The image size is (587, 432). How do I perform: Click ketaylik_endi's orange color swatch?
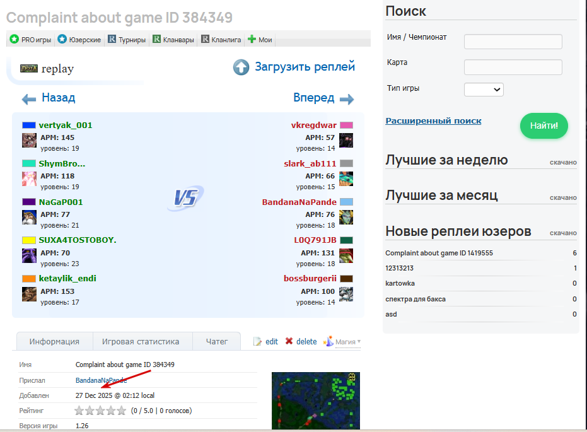point(29,279)
